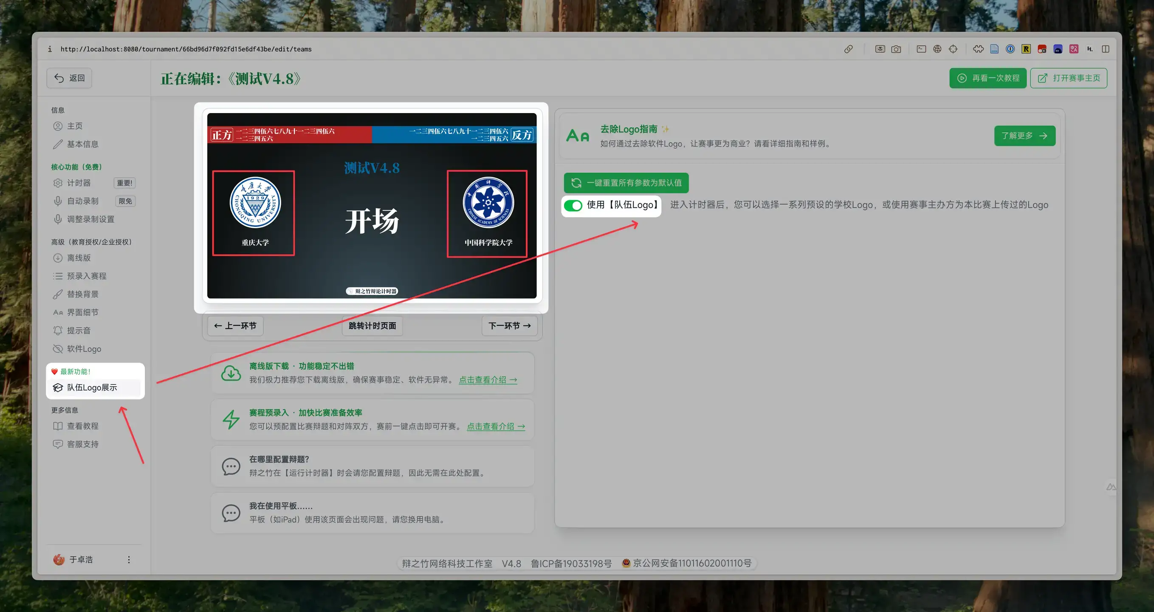The image size is (1154, 612).
Task: Click the 京公网安备11011602001110号 footer link
Action: [x=692, y=563]
